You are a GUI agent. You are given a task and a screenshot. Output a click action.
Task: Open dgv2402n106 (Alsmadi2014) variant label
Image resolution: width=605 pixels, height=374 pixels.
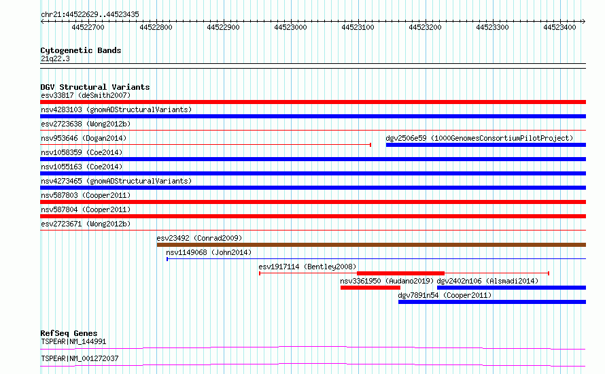click(487, 281)
